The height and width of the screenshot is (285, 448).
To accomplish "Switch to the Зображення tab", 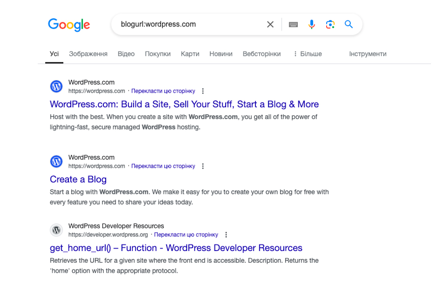I will pyautogui.click(x=88, y=54).
